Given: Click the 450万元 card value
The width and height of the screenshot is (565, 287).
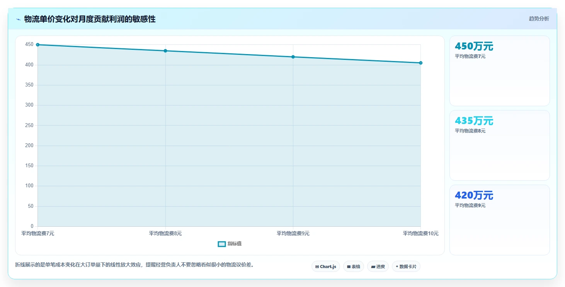Looking at the screenshot, I should point(474,46).
